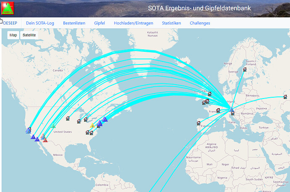Click the Україна map label
The height and width of the screenshot is (192, 290).
pyautogui.click(x=261, y=108)
